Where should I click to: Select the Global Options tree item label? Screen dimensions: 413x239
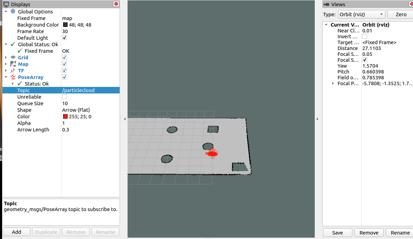point(35,12)
